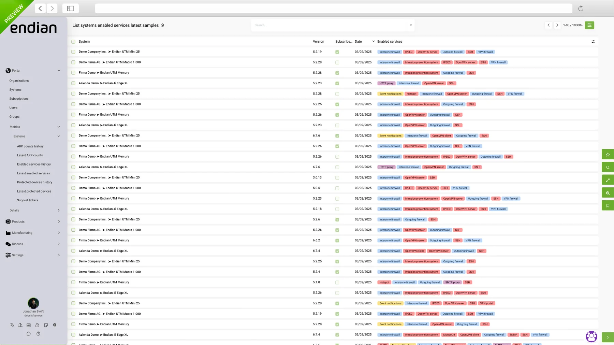Viewport: 614px width, 345px height.
Task: Toggle the browser sidebar panel icon
Action: (71, 9)
